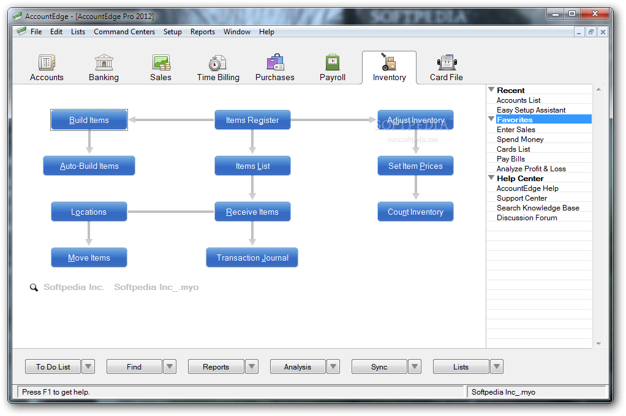Image resolution: width=626 pixels, height=416 pixels.
Task: Click the magnifier icon beside Softpedia Inc.
Action: (34, 287)
